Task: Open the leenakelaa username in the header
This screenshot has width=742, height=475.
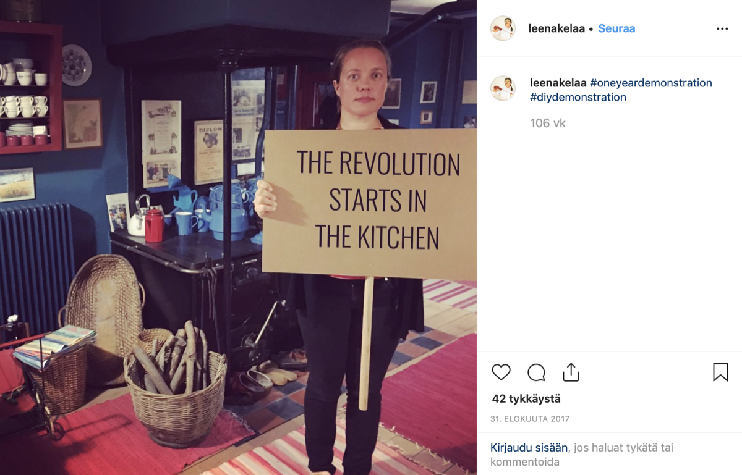Action: pos(556,28)
